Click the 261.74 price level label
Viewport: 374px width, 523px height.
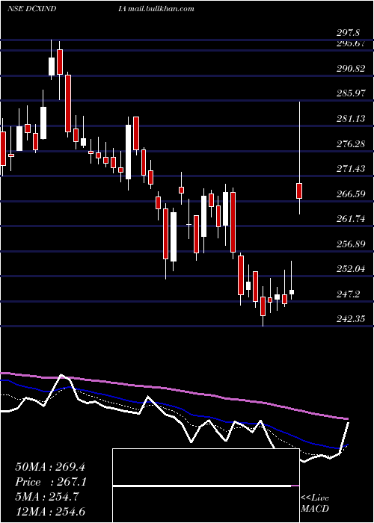click(x=350, y=219)
